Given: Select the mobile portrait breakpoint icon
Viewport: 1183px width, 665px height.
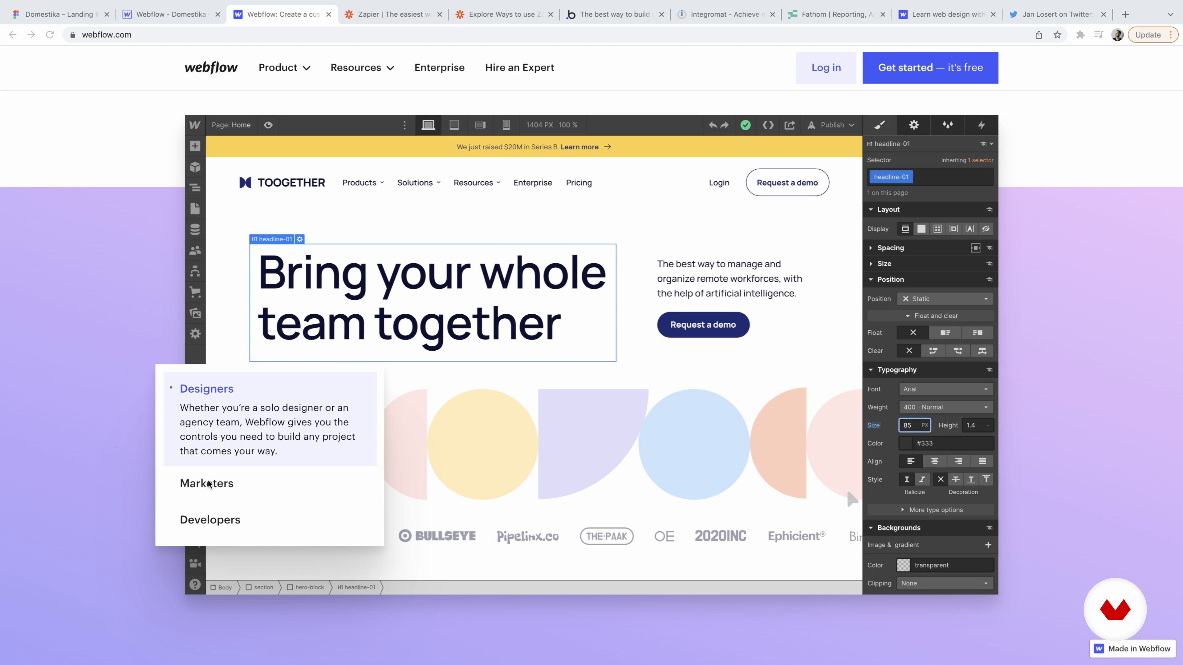Looking at the screenshot, I should click(x=506, y=125).
